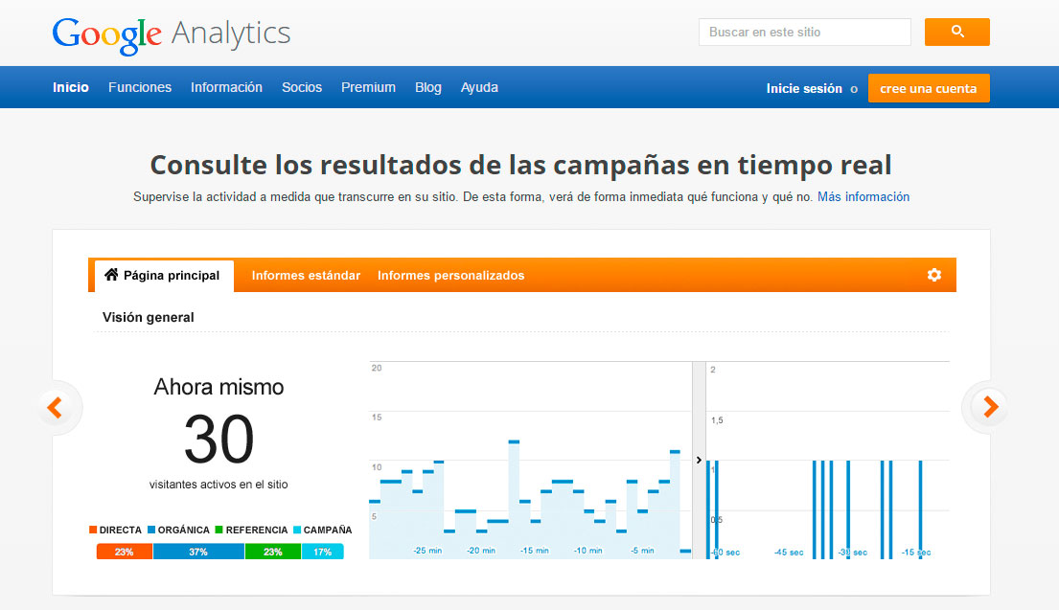
Task: Select the Página principal tab
Action: click(164, 275)
